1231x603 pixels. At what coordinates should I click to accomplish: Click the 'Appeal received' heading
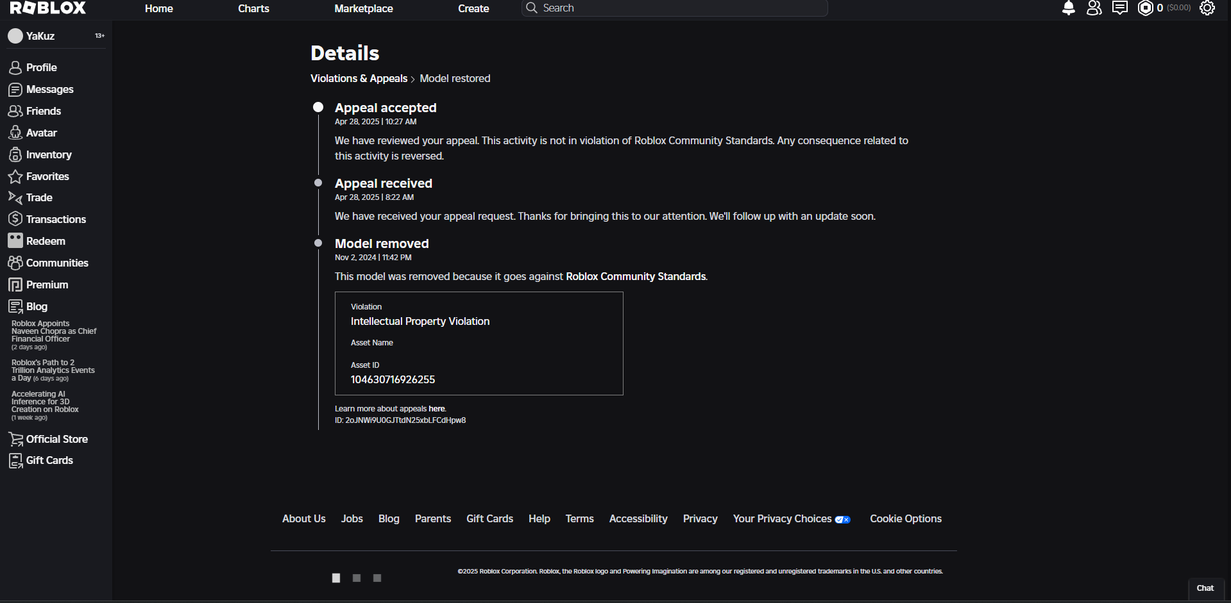click(384, 183)
